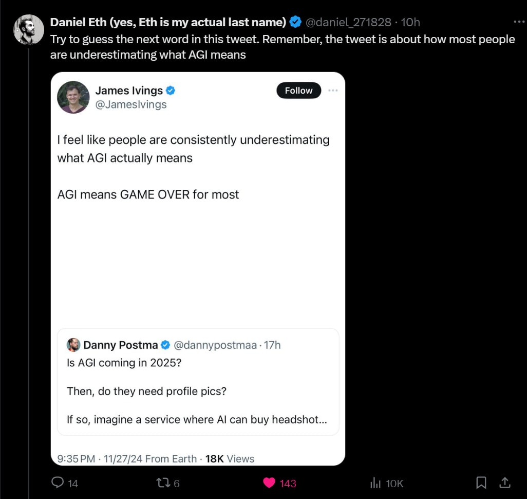Click James Ivings' blue verified checkmark

click(x=171, y=90)
